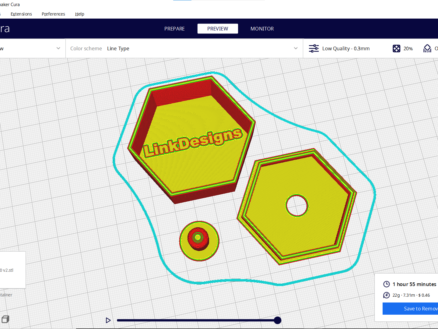This screenshot has width=438, height=329.
Task: Click the support structure icon
Action: tap(427, 48)
